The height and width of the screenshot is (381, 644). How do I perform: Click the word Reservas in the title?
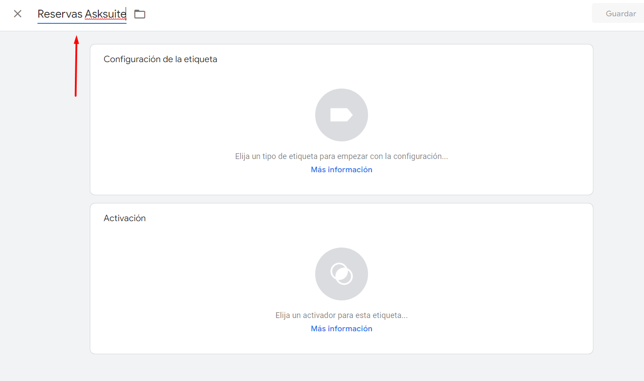click(60, 14)
